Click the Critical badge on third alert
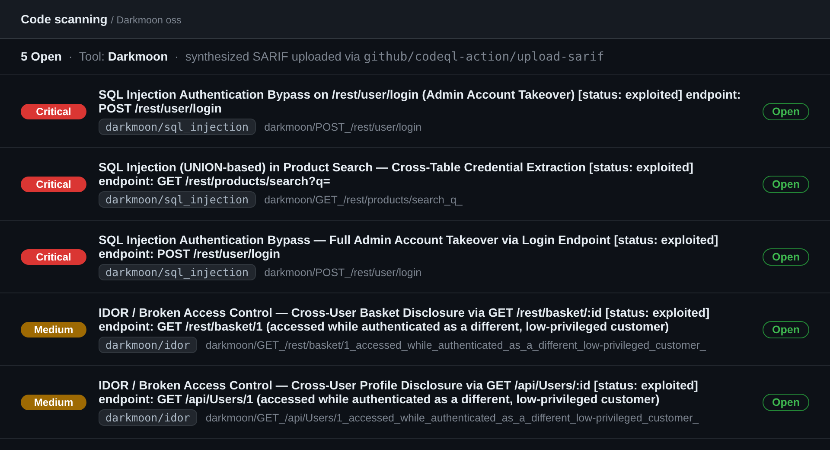 click(x=54, y=257)
